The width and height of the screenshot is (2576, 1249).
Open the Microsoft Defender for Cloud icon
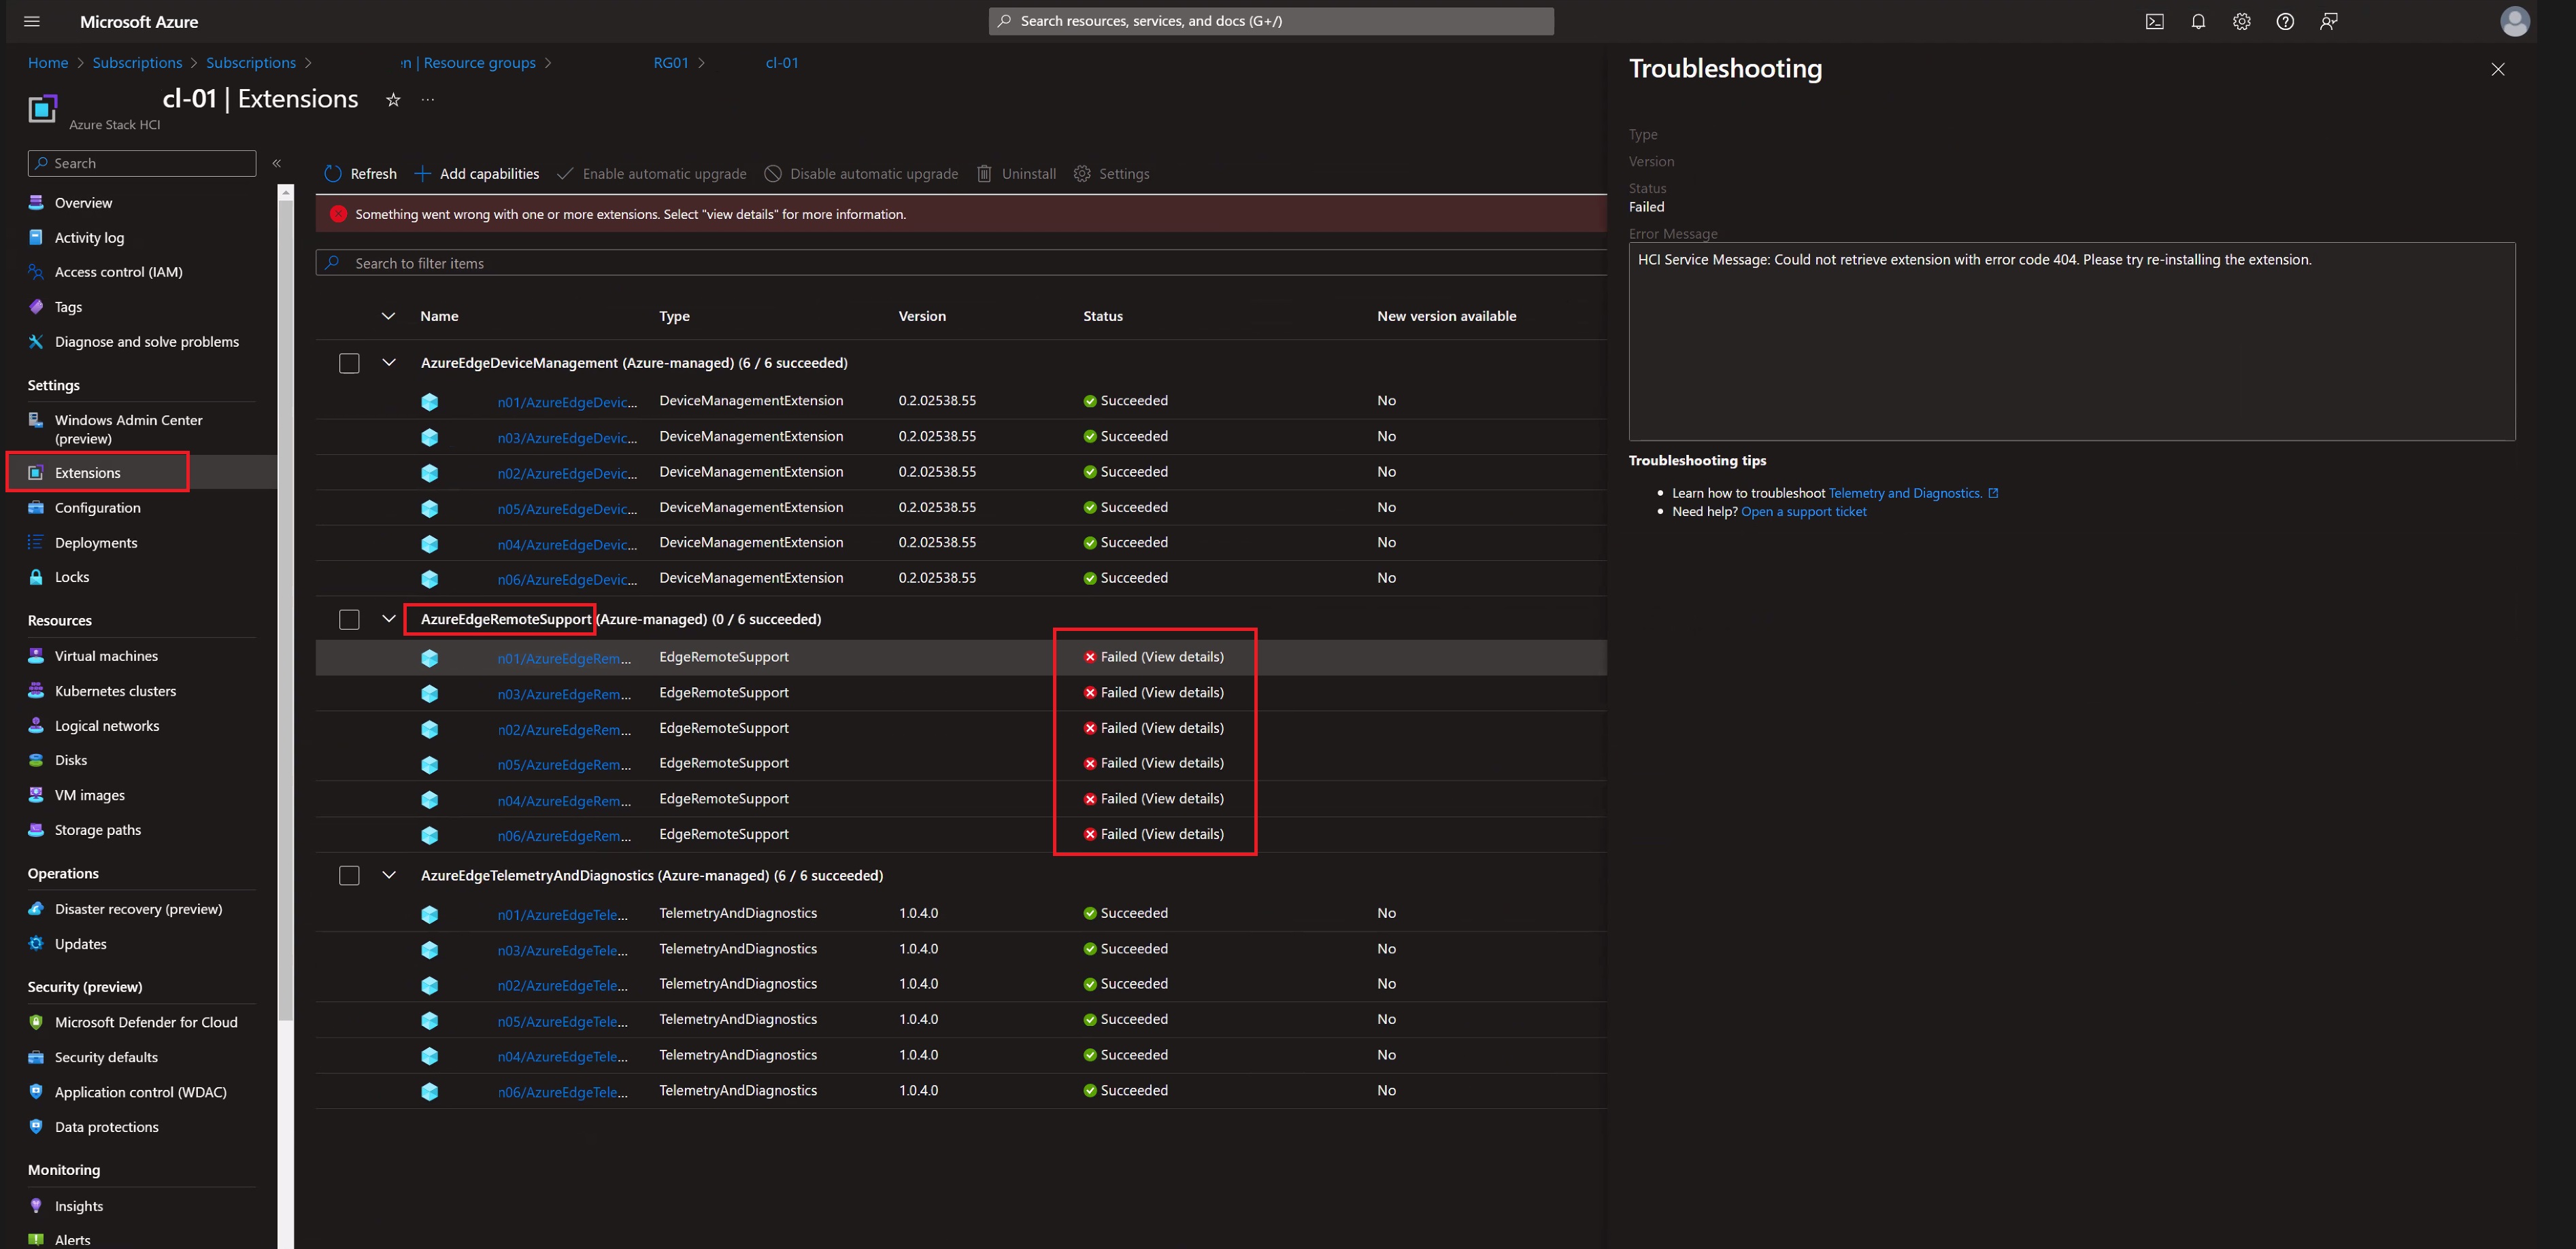click(35, 1021)
